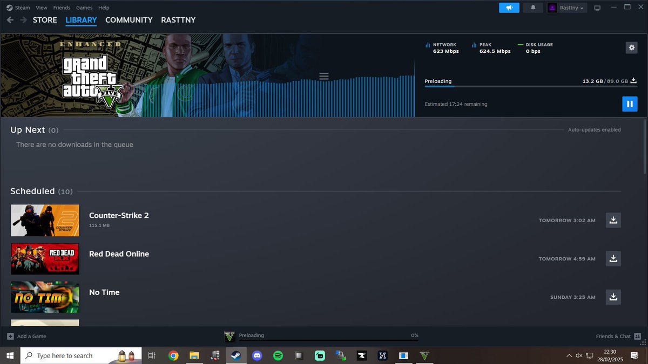
Task: Open File Explorer from the taskbar
Action: (194, 355)
